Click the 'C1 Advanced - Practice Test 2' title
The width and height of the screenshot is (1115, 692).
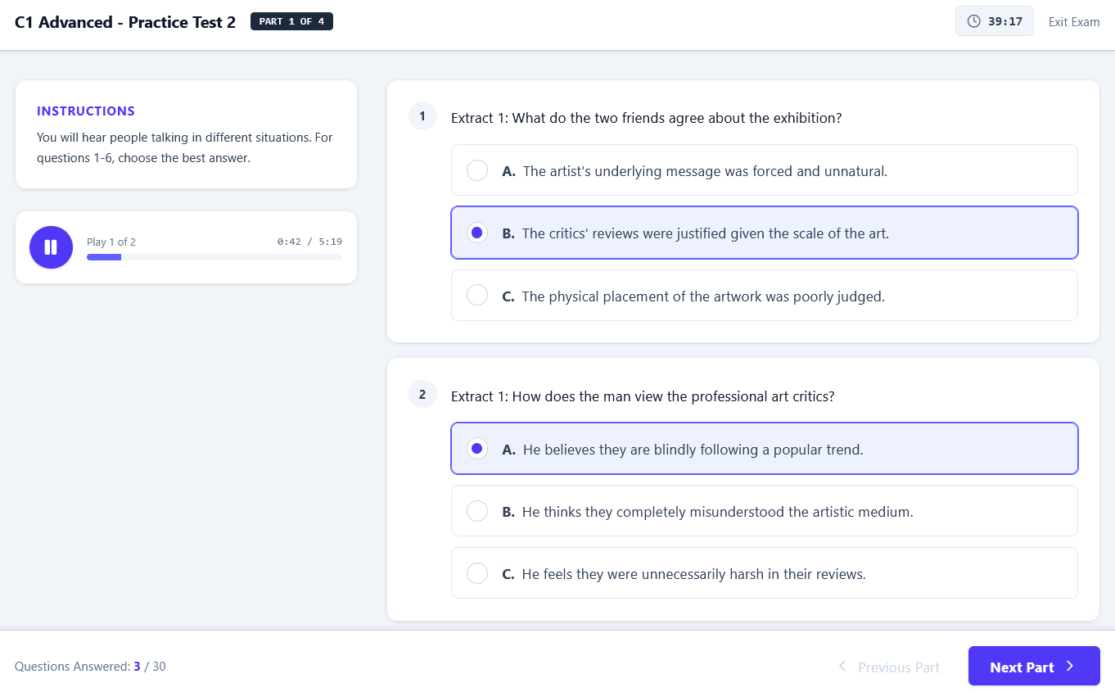[x=125, y=22]
